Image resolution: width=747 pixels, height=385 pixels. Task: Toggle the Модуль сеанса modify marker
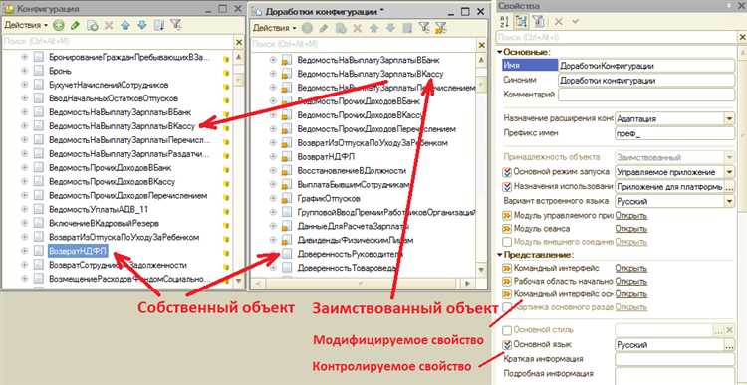507,229
